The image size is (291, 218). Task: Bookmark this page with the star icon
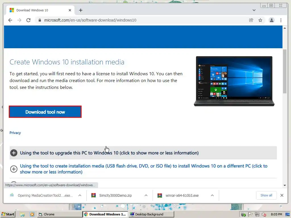click(260, 20)
